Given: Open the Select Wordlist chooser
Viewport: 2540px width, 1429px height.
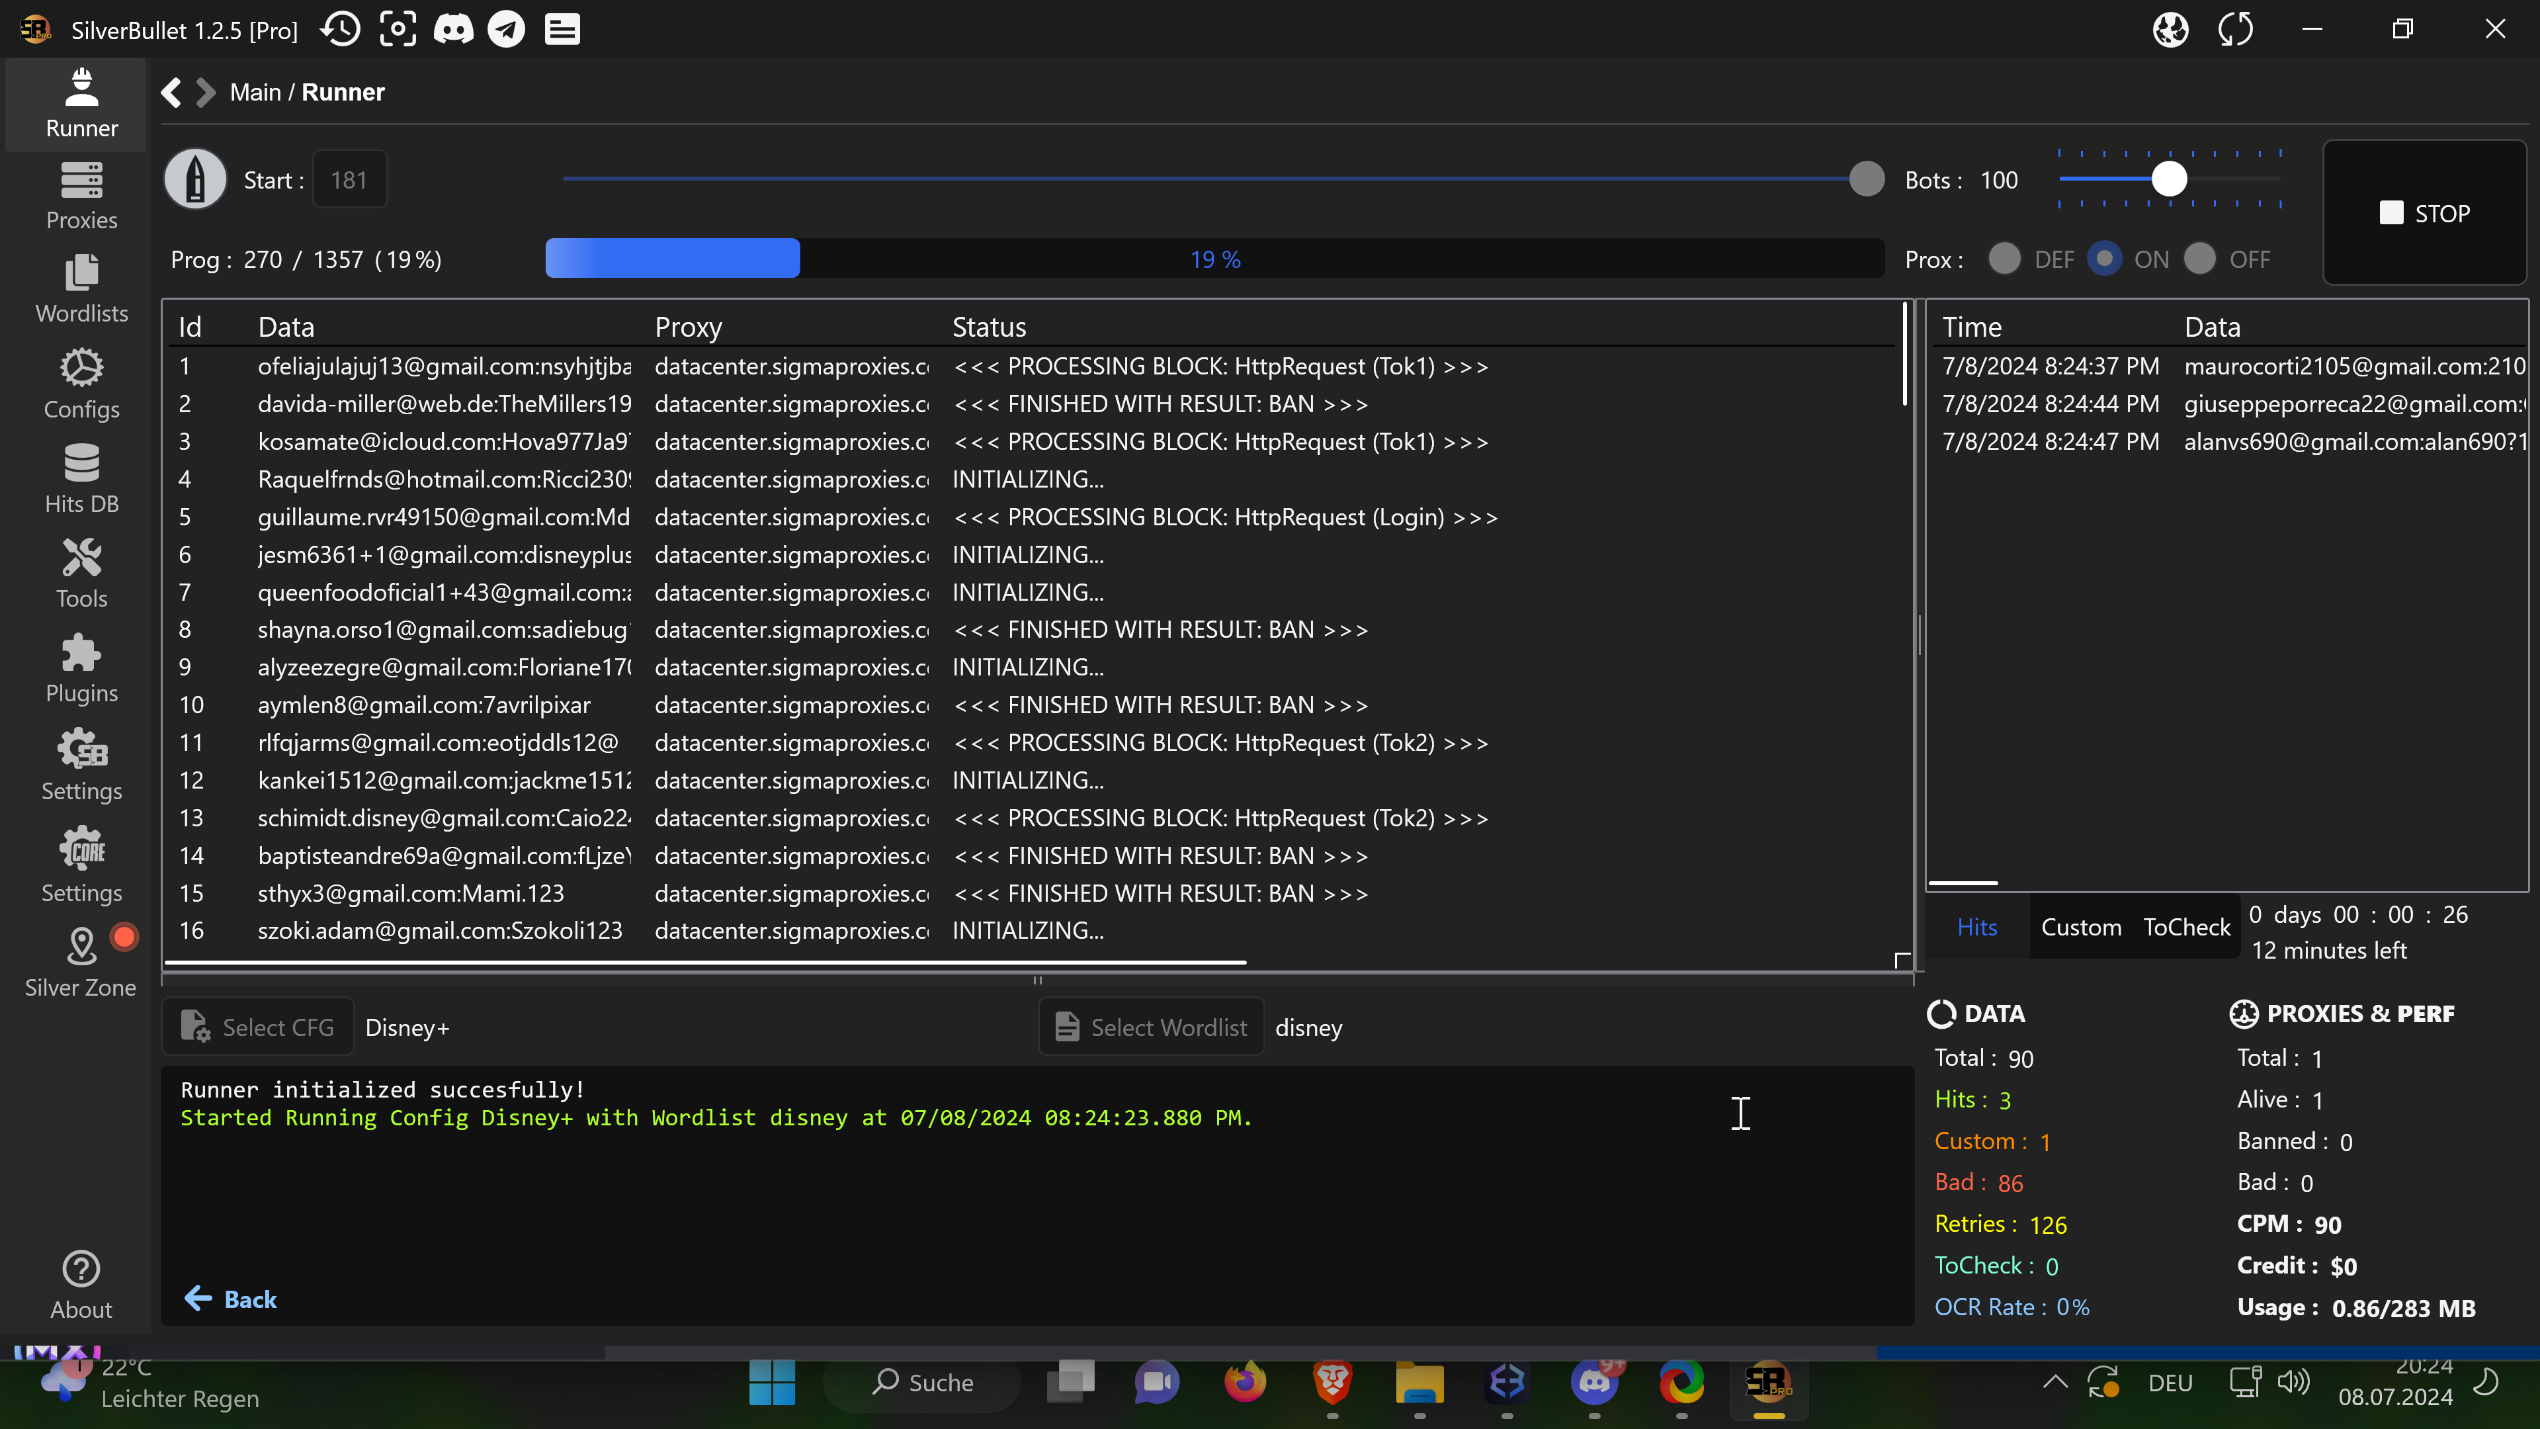Looking at the screenshot, I should (1151, 1027).
